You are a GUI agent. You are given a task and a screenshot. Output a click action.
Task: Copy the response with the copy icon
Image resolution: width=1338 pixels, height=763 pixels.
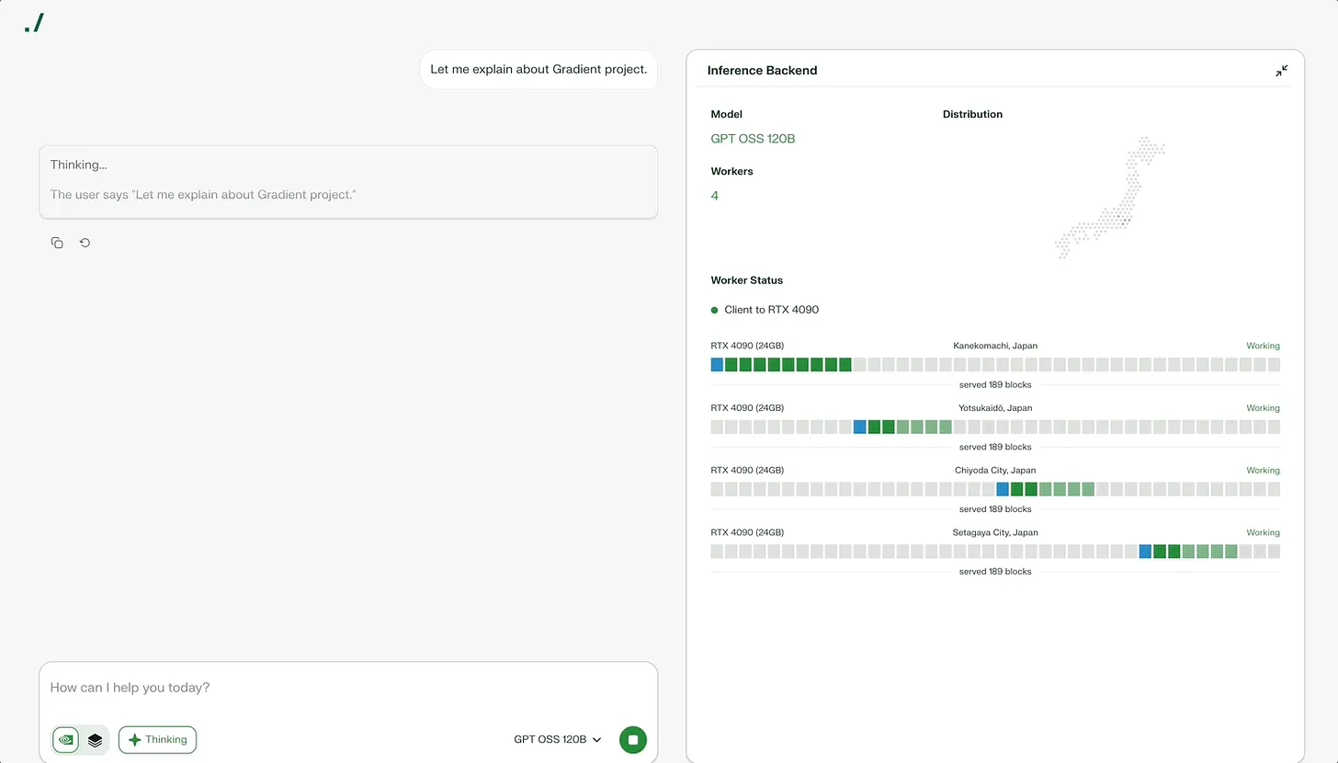(x=57, y=243)
